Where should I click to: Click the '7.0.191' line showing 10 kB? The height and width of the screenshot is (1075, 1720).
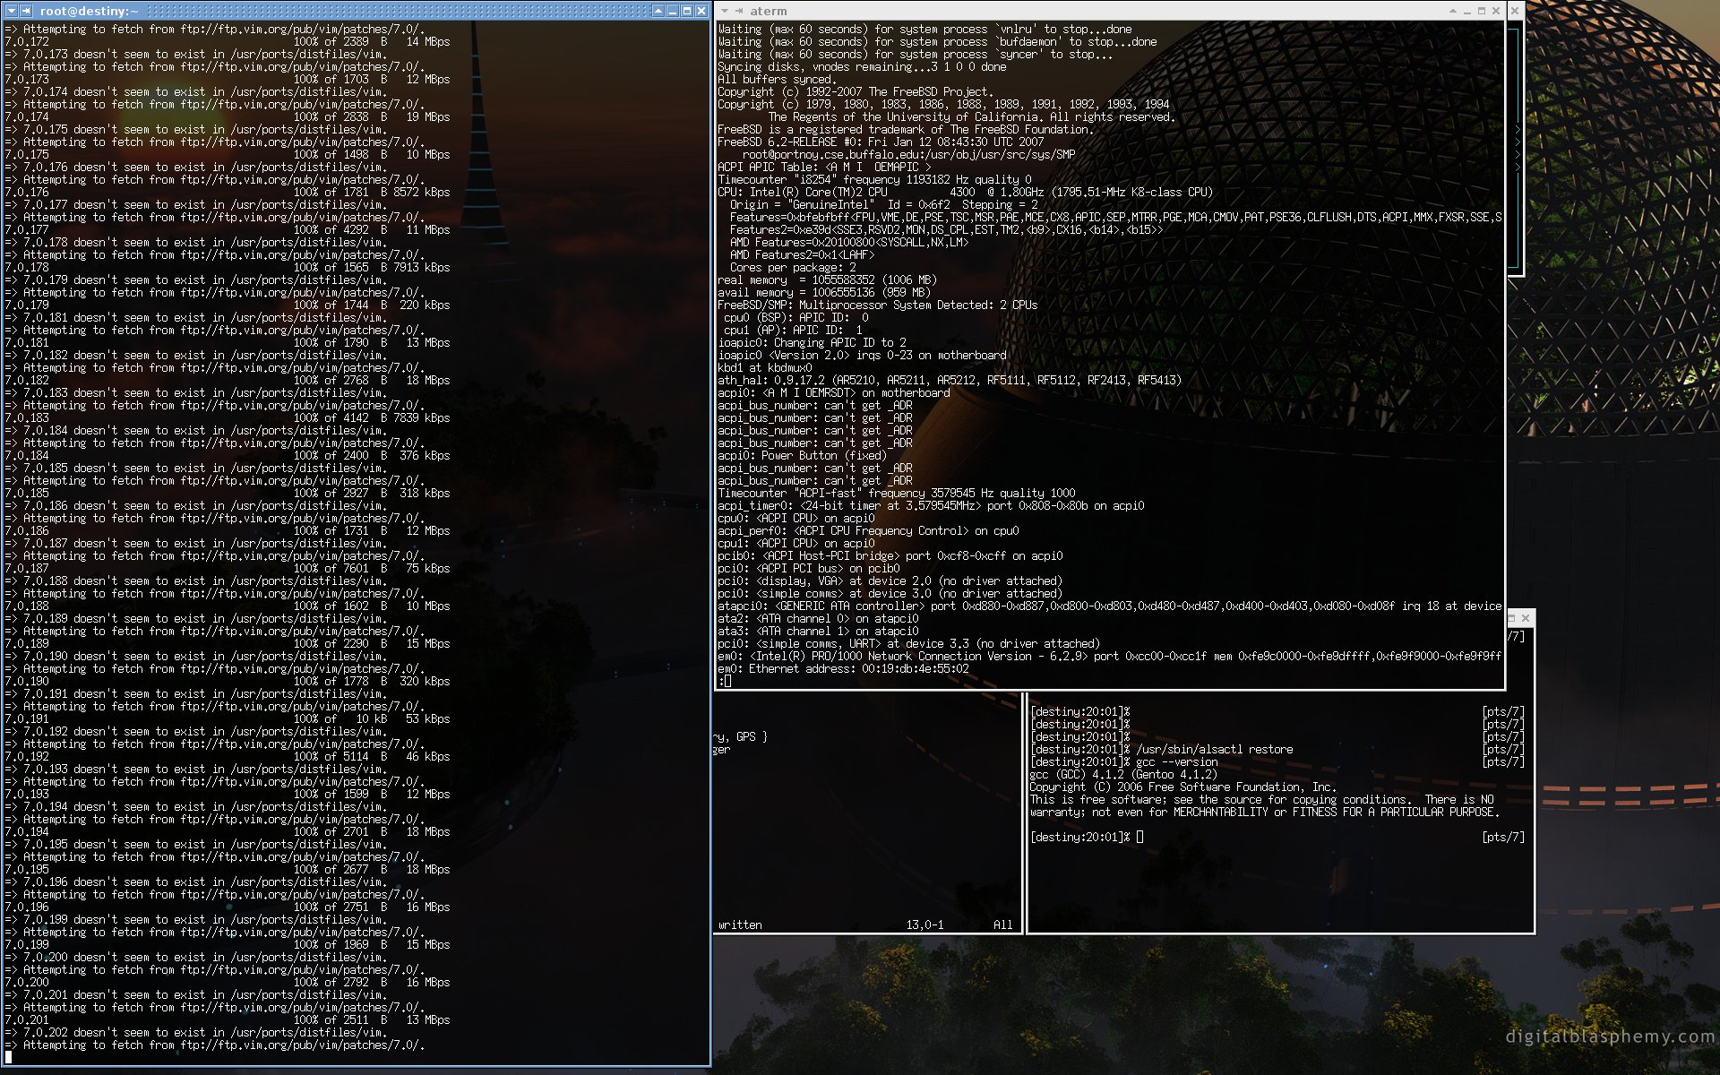[228, 719]
